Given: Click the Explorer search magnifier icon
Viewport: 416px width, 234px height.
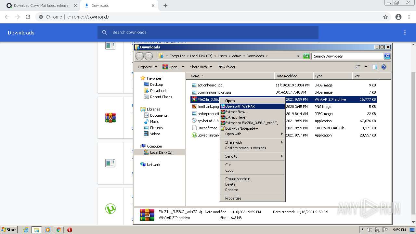Looking at the screenshot, I should [387, 56].
